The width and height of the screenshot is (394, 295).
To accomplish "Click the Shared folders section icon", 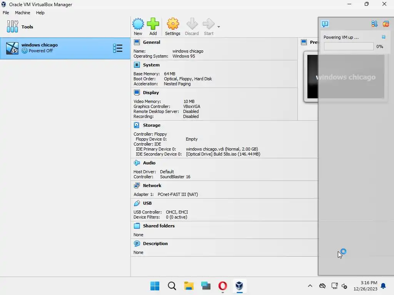I will pyautogui.click(x=137, y=226).
